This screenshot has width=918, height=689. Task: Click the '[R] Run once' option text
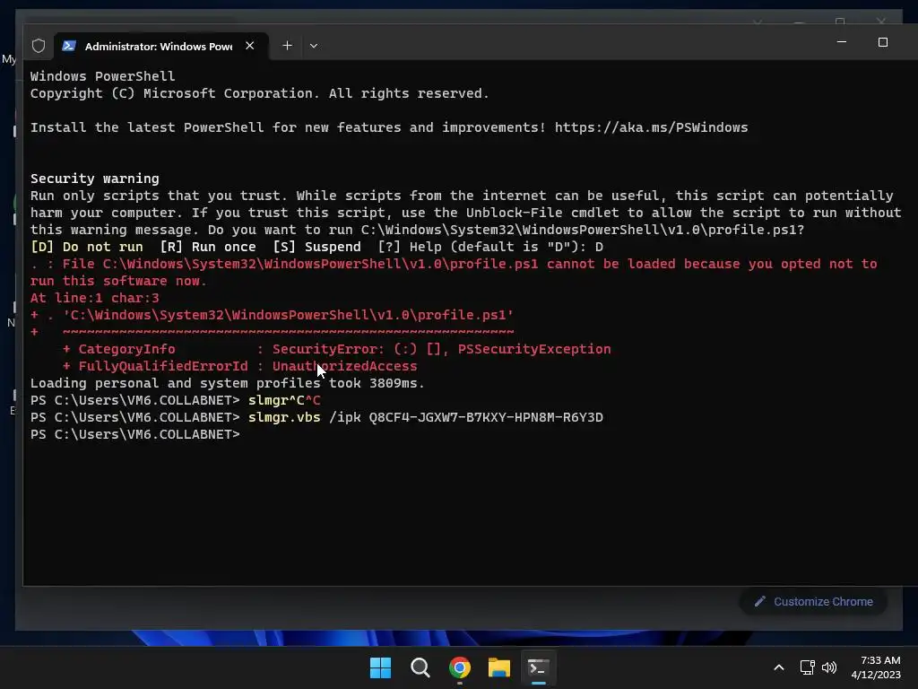pos(208,247)
